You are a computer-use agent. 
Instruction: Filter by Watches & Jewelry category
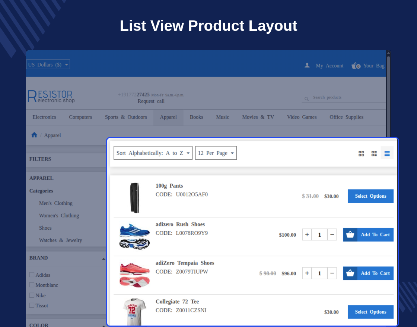[x=60, y=240]
